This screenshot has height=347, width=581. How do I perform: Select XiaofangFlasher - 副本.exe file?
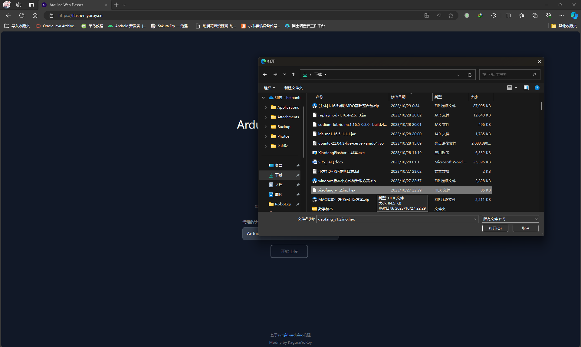pyautogui.click(x=401, y=153)
